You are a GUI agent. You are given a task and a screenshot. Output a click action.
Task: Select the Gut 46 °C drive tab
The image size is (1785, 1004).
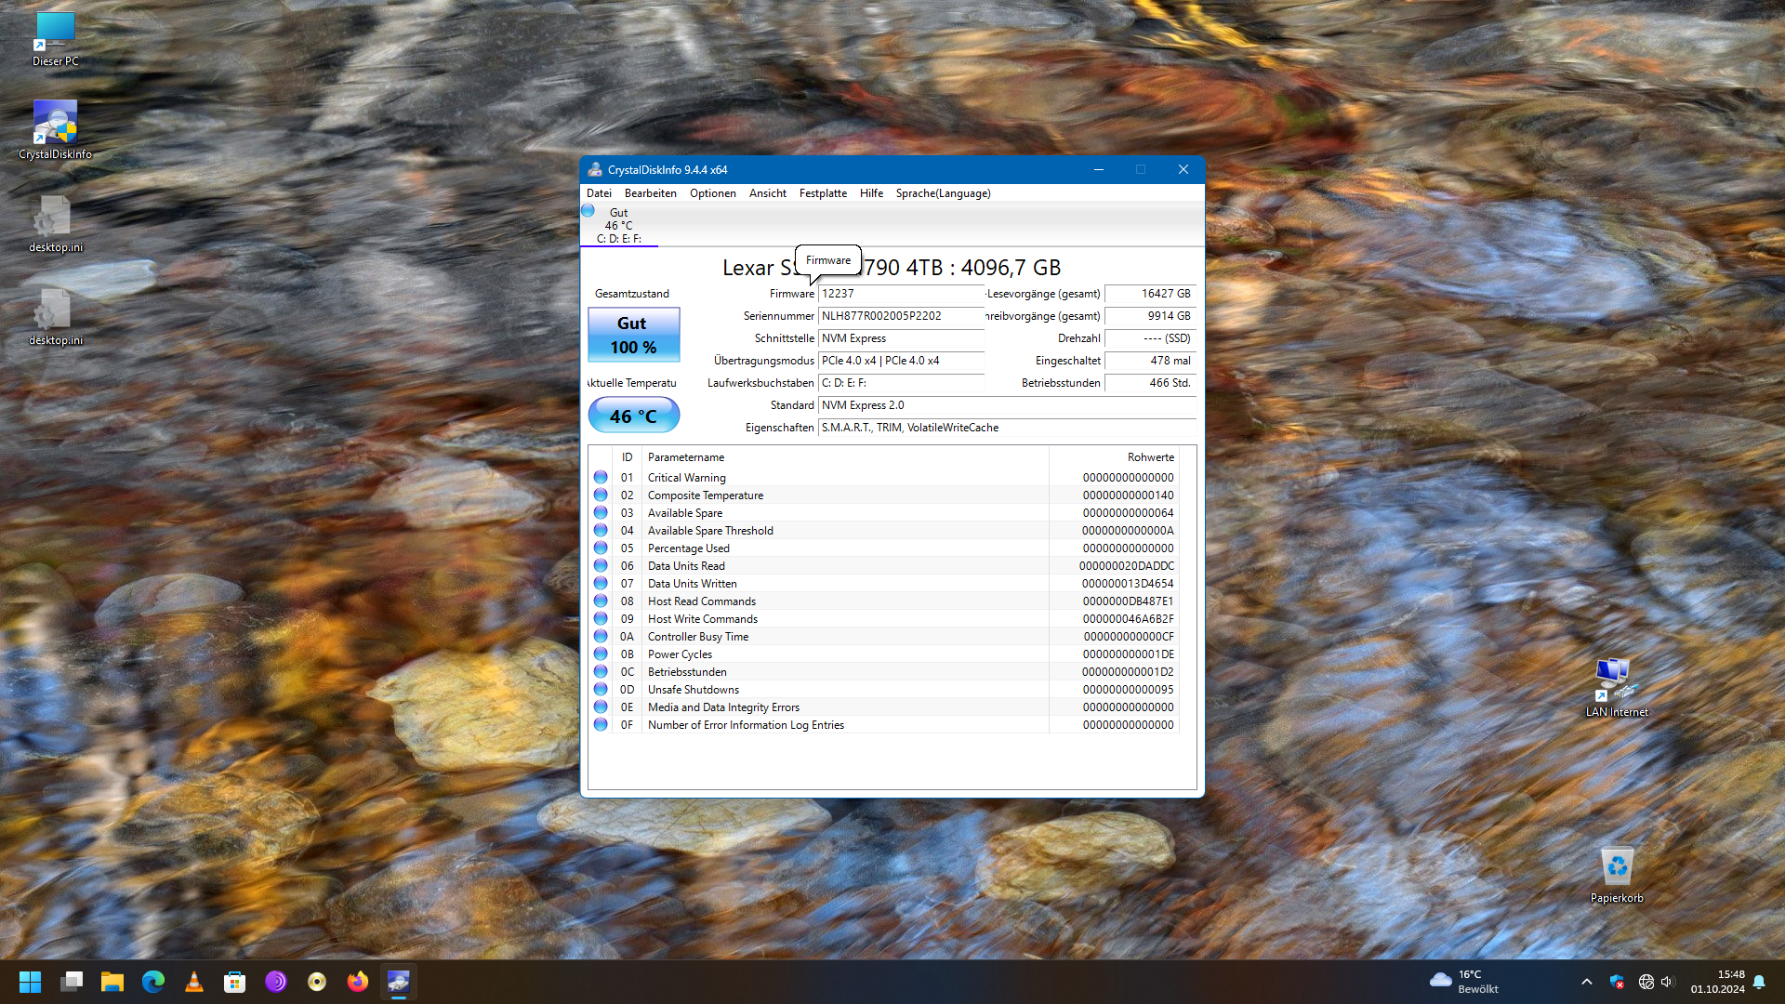click(x=618, y=225)
